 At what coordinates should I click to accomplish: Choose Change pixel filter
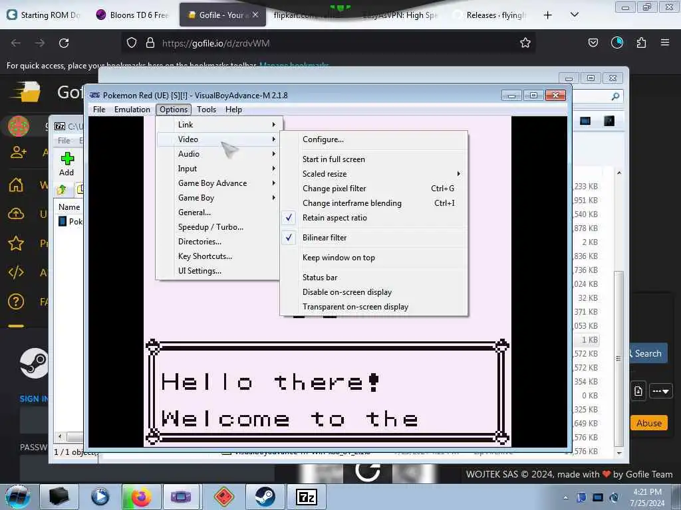[x=374, y=189]
